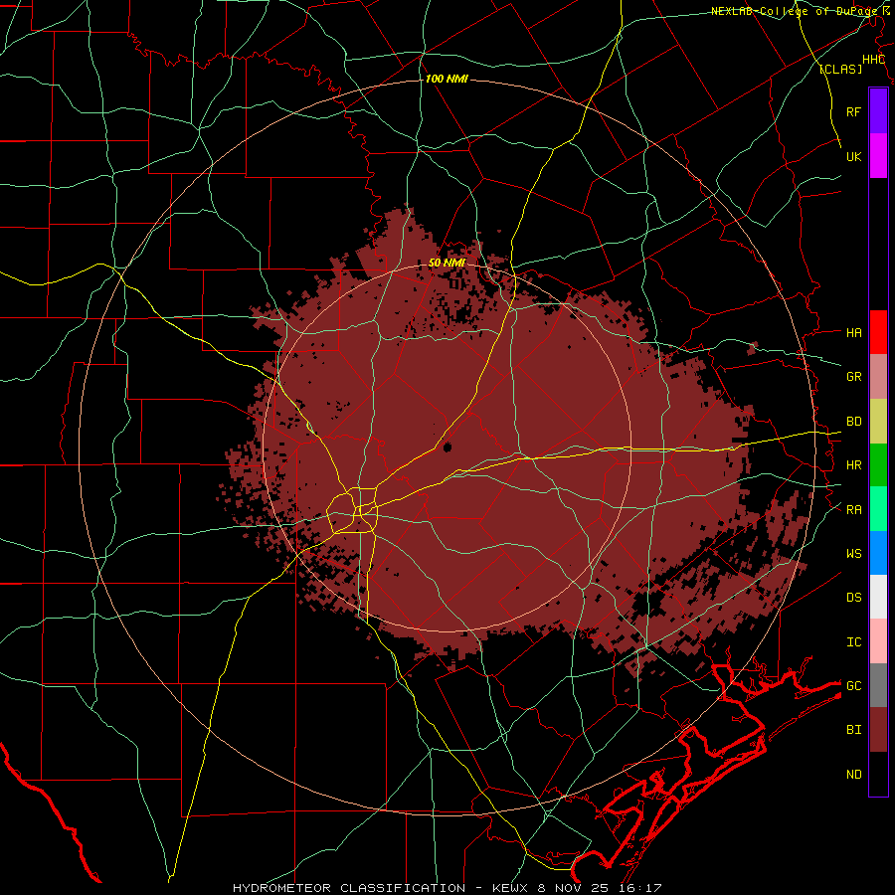The width and height of the screenshot is (895, 895).
Task: Click the BI legend label
Action: click(x=853, y=730)
